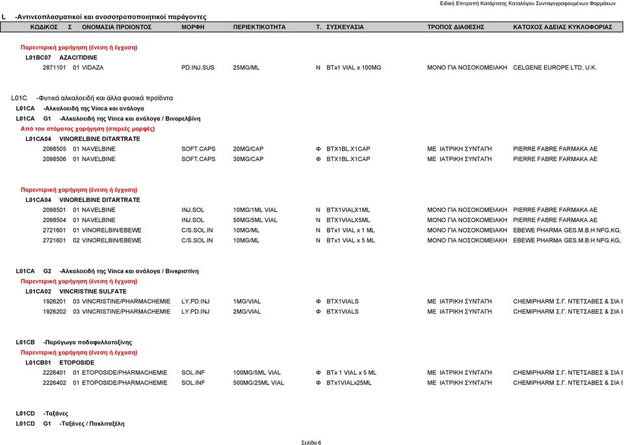Click the L Αντινεοπλασματικοί category title
The height and width of the screenshot is (445, 624).
(104, 17)
